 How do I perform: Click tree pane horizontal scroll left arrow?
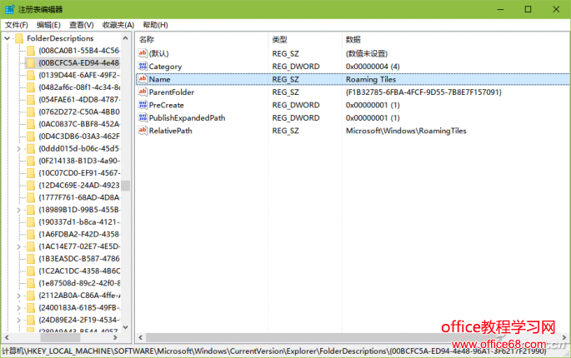coord(7,338)
